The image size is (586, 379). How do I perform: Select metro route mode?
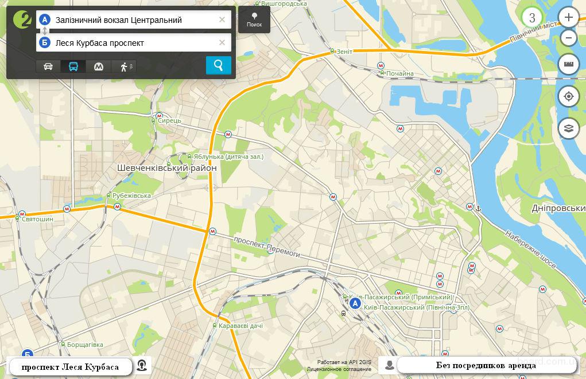tap(99, 67)
